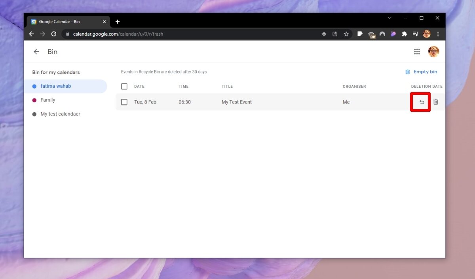Check the Tue, 8 Feb event checkbox
Image resolution: width=475 pixels, height=279 pixels.
coord(124,102)
